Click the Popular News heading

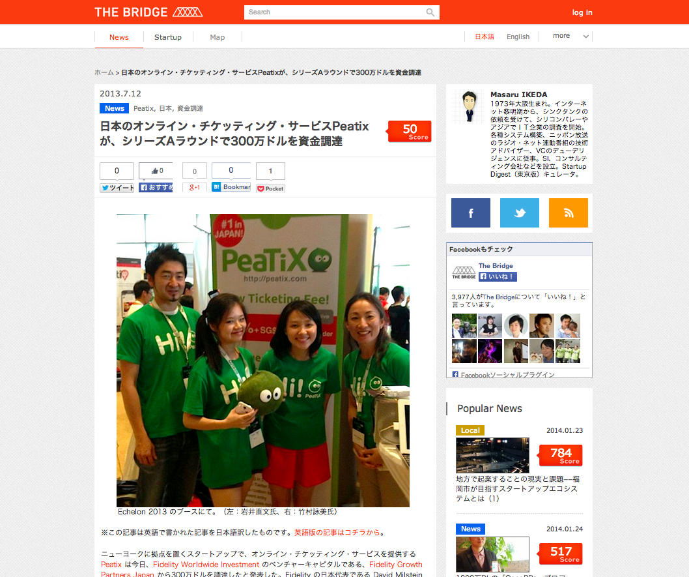pos(490,409)
